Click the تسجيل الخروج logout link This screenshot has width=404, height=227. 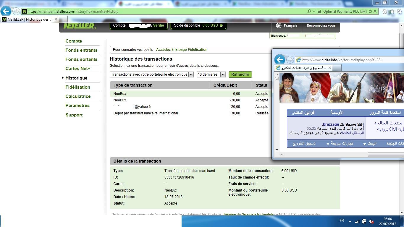[x=304, y=143]
